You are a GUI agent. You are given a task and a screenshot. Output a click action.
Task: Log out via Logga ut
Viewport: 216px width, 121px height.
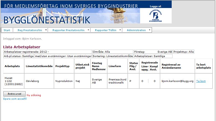point(155,6)
